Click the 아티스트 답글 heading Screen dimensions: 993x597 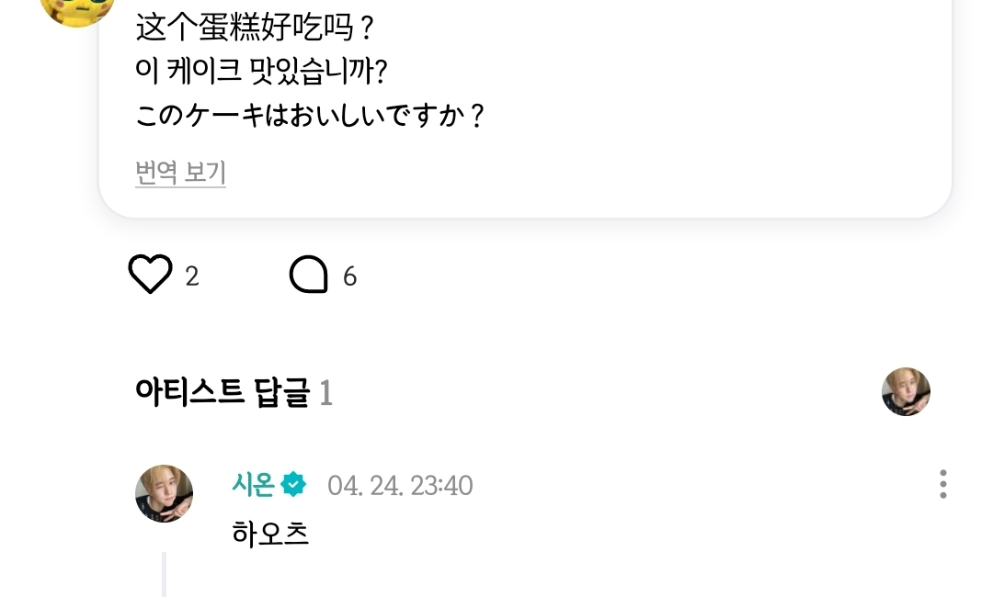(x=222, y=393)
